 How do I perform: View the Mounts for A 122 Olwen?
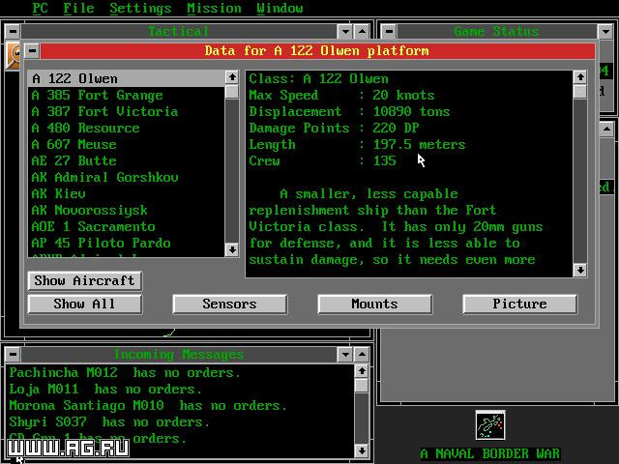374,304
